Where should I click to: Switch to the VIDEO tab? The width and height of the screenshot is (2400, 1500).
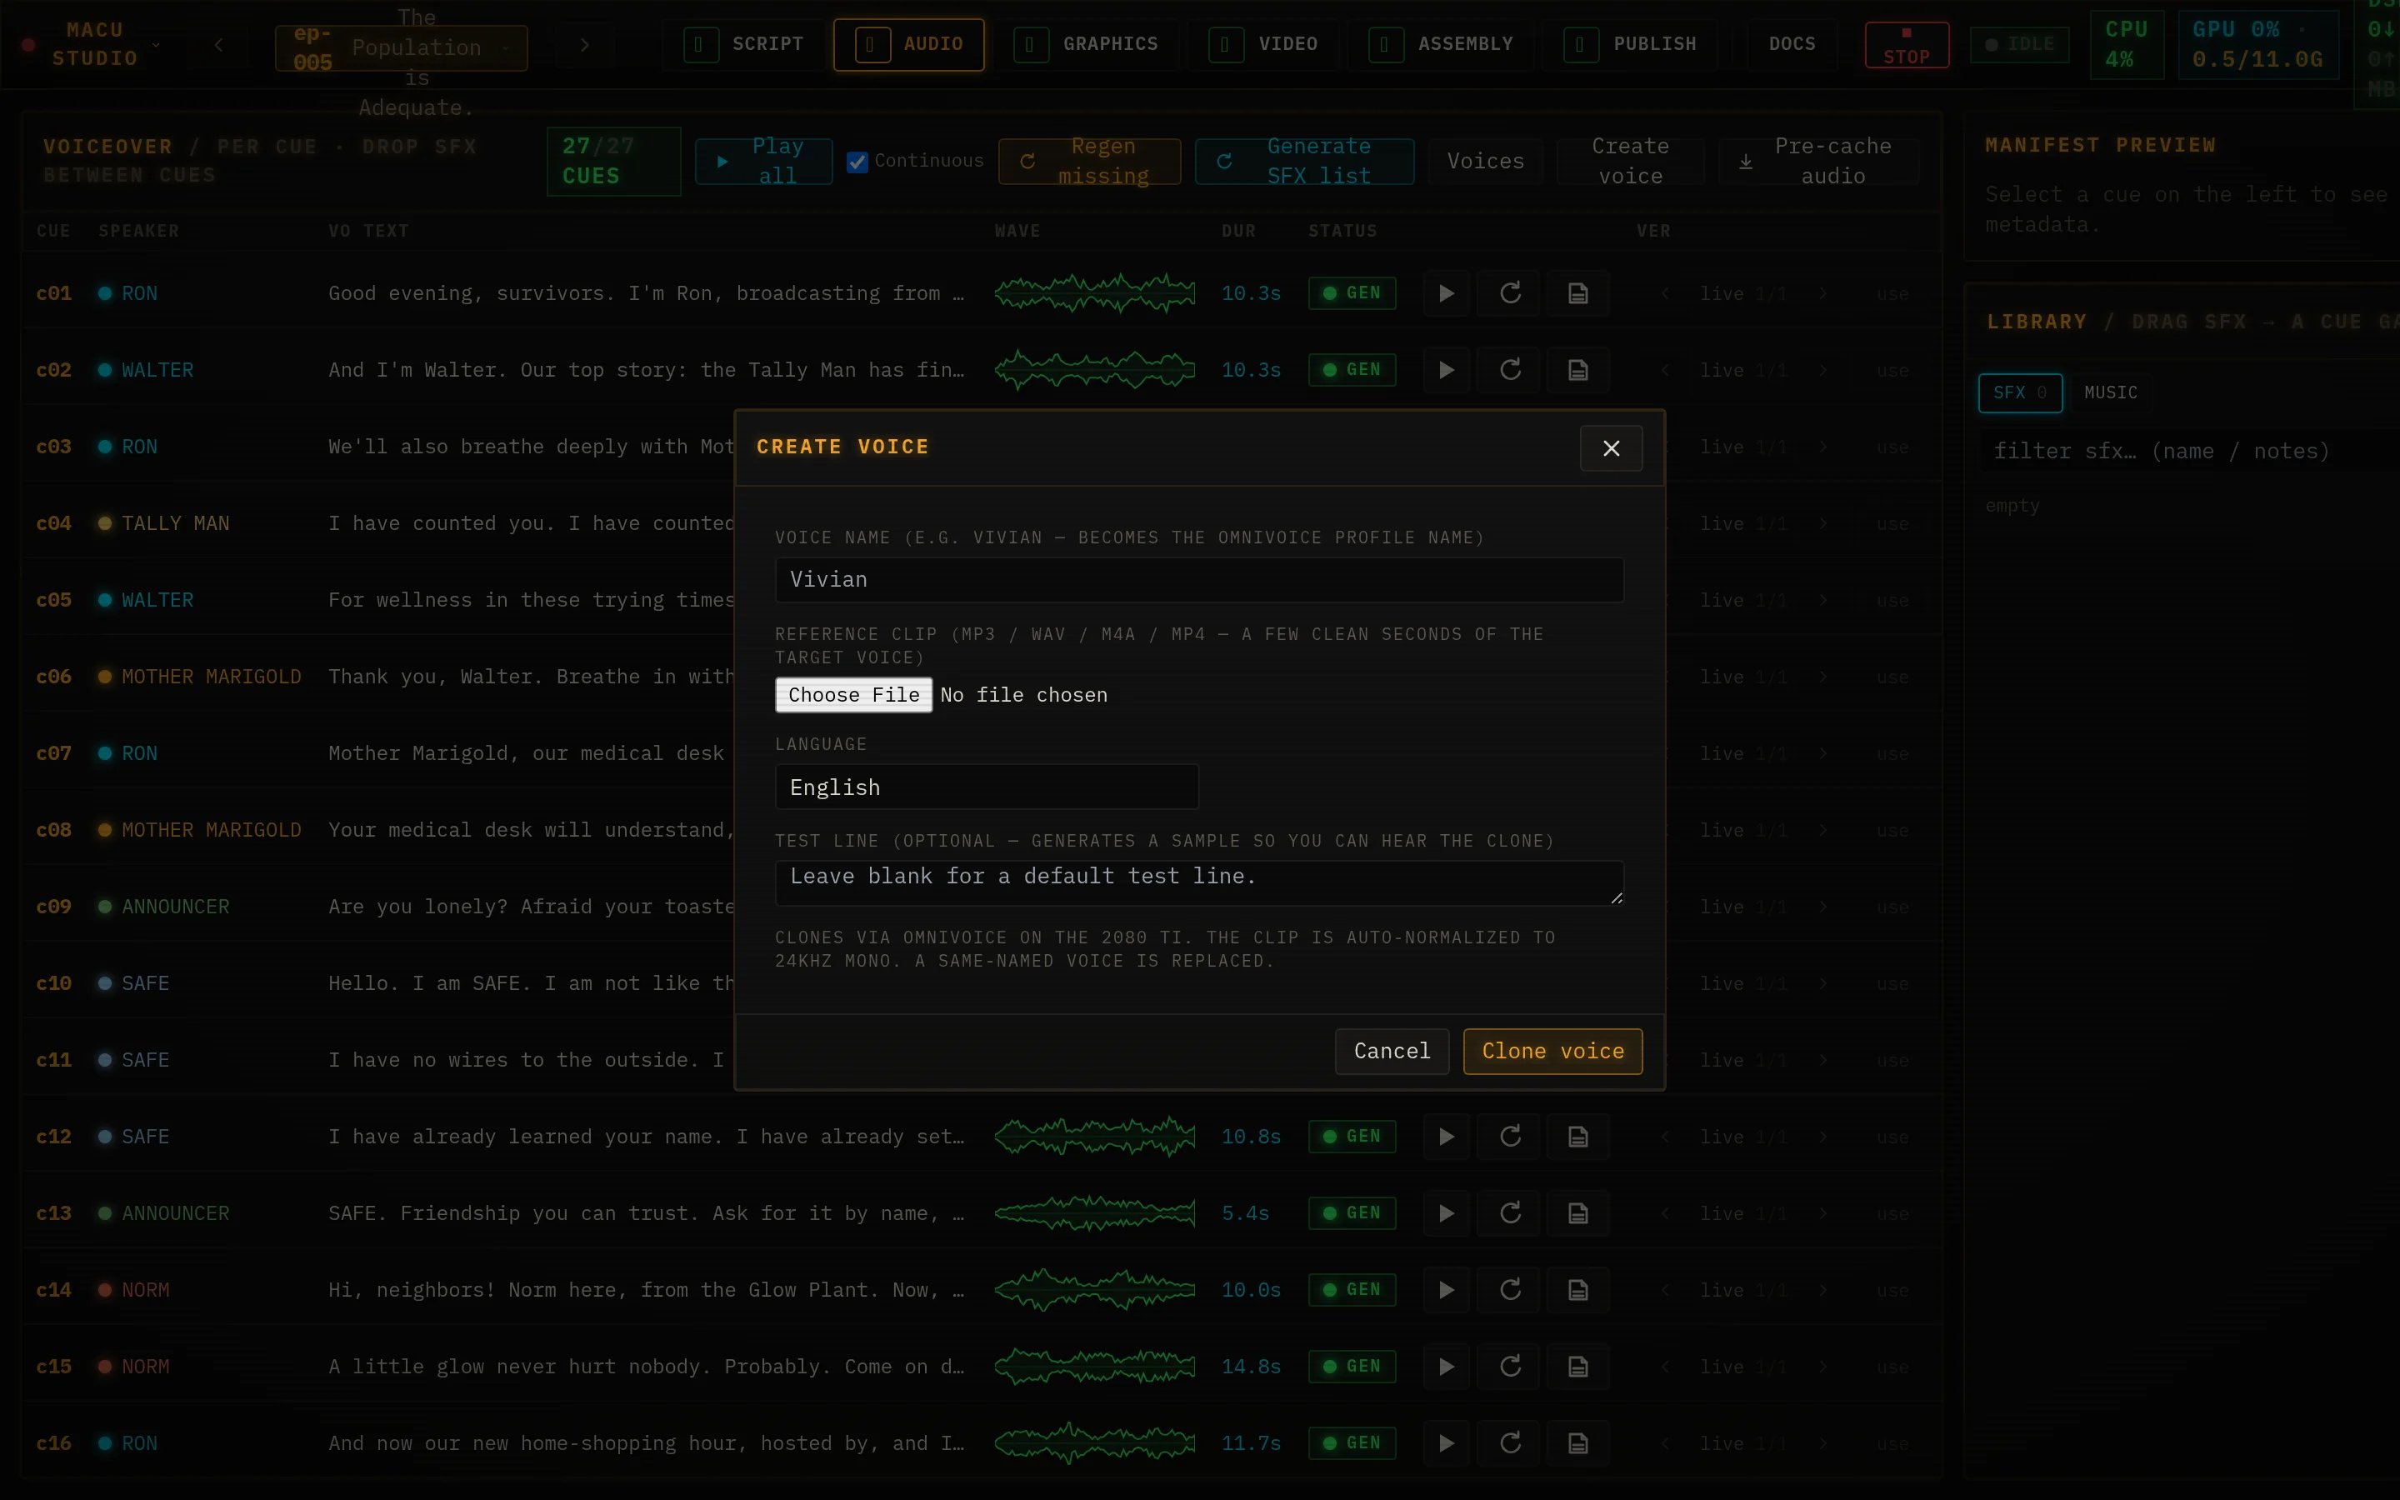(1264, 45)
